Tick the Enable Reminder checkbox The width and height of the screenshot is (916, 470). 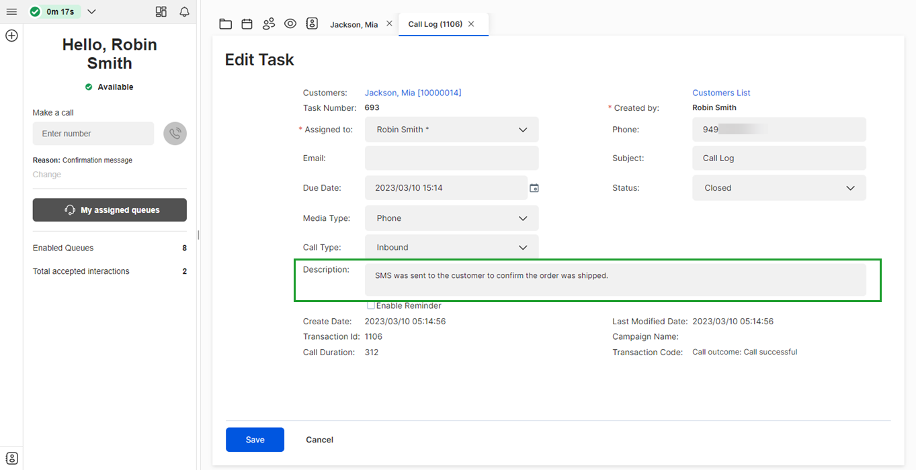click(x=371, y=305)
